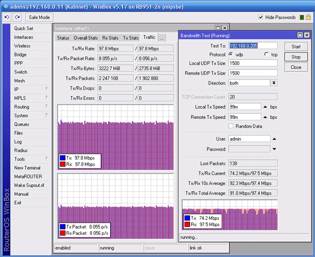Collapse the Remote Tx Speed field arrow
The image size is (315, 257).
(265, 117)
